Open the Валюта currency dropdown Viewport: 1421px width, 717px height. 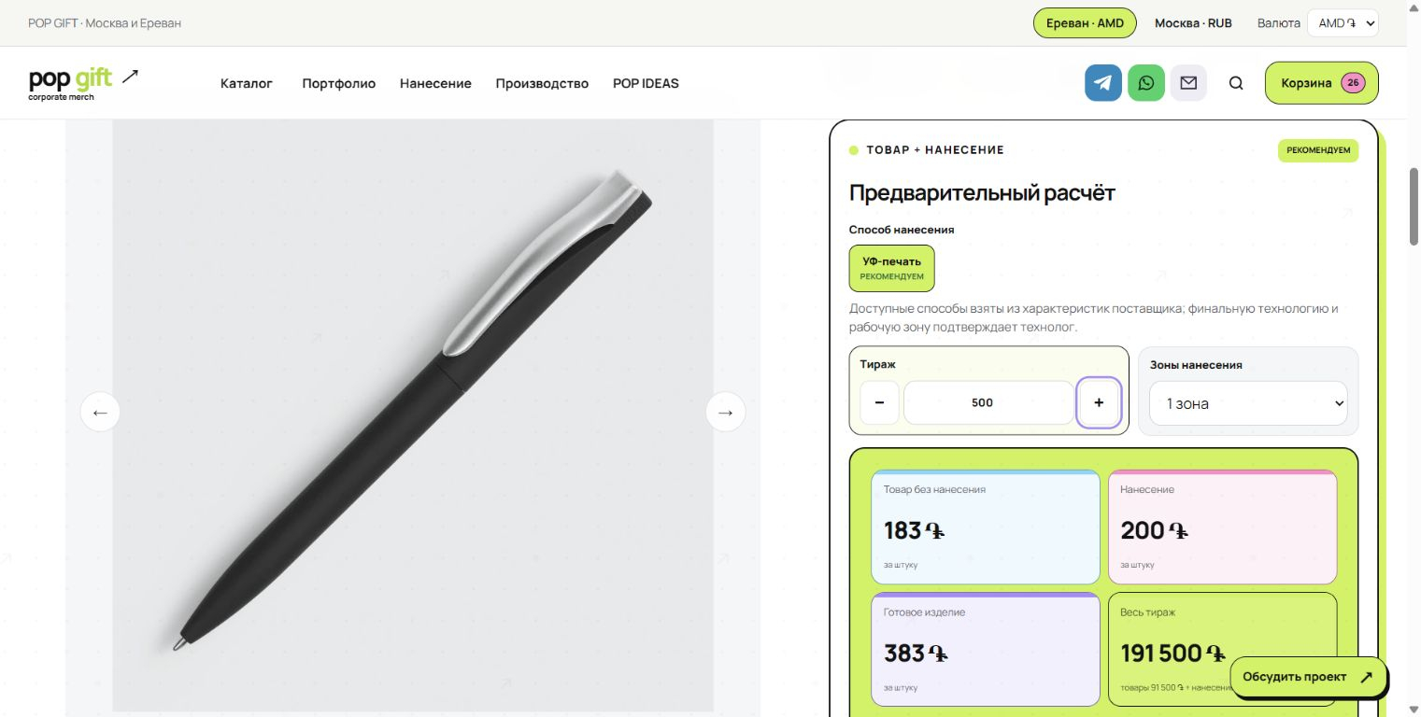click(1343, 23)
